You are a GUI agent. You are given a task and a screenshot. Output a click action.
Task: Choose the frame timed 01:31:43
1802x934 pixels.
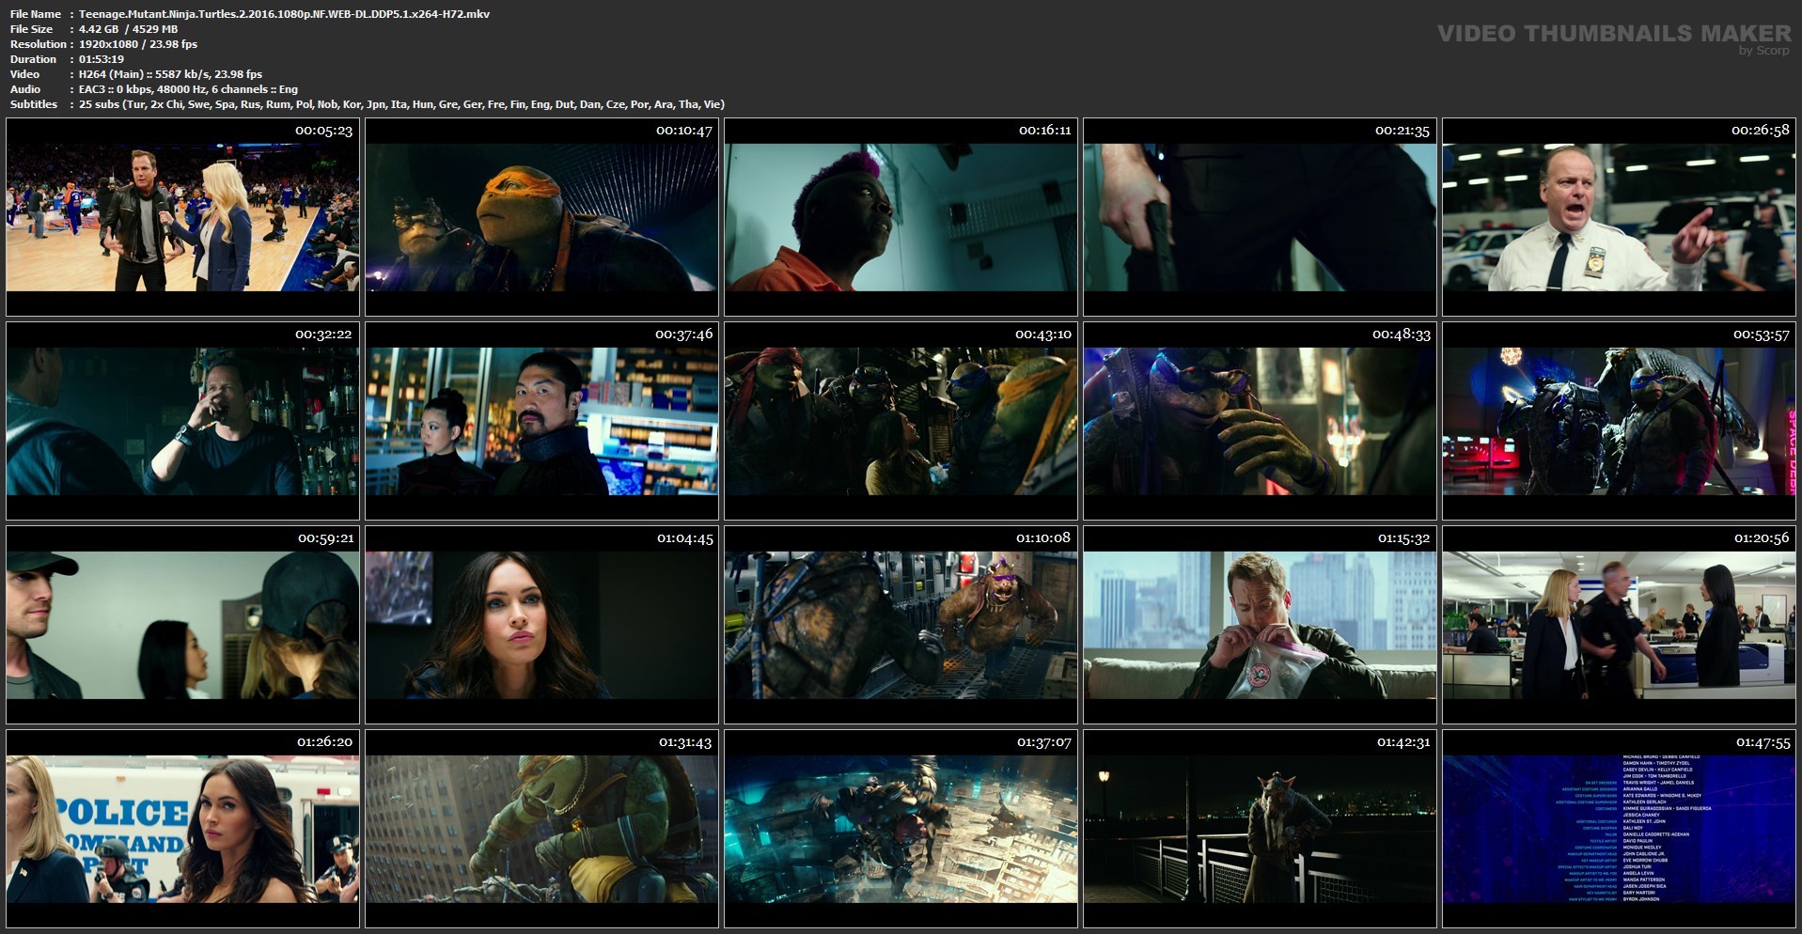coord(541,829)
